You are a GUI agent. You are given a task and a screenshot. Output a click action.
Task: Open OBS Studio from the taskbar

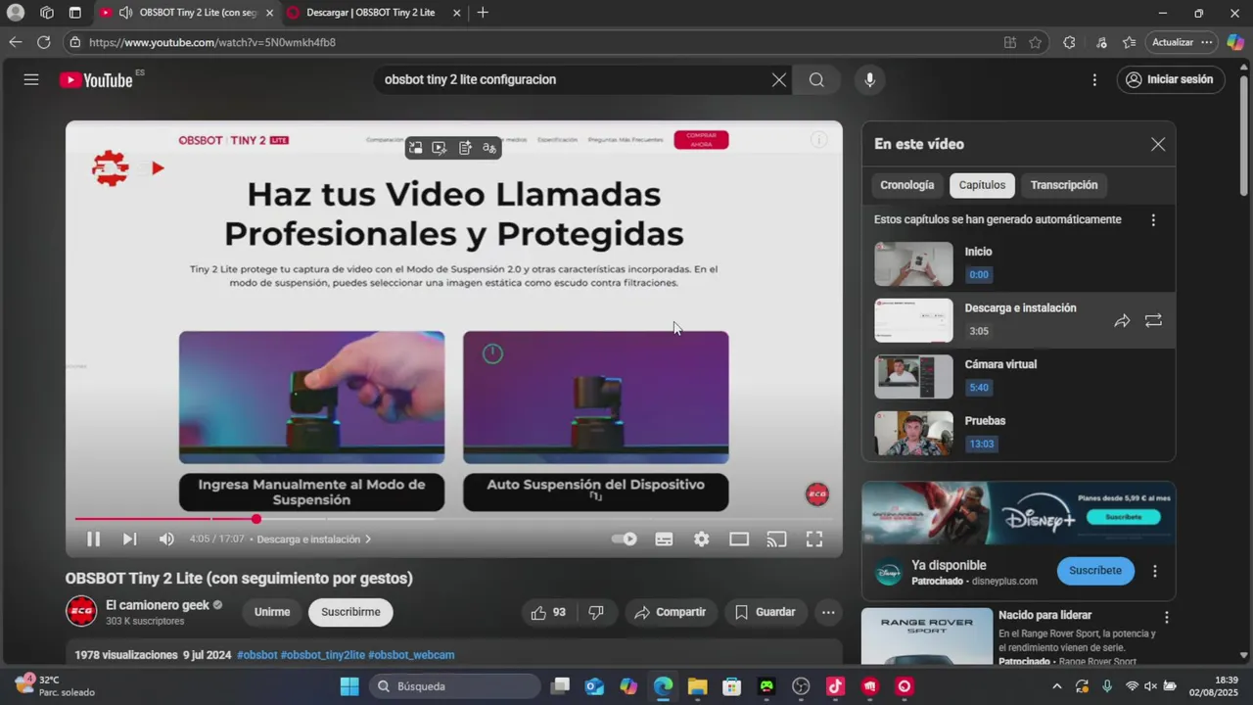[x=801, y=686]
